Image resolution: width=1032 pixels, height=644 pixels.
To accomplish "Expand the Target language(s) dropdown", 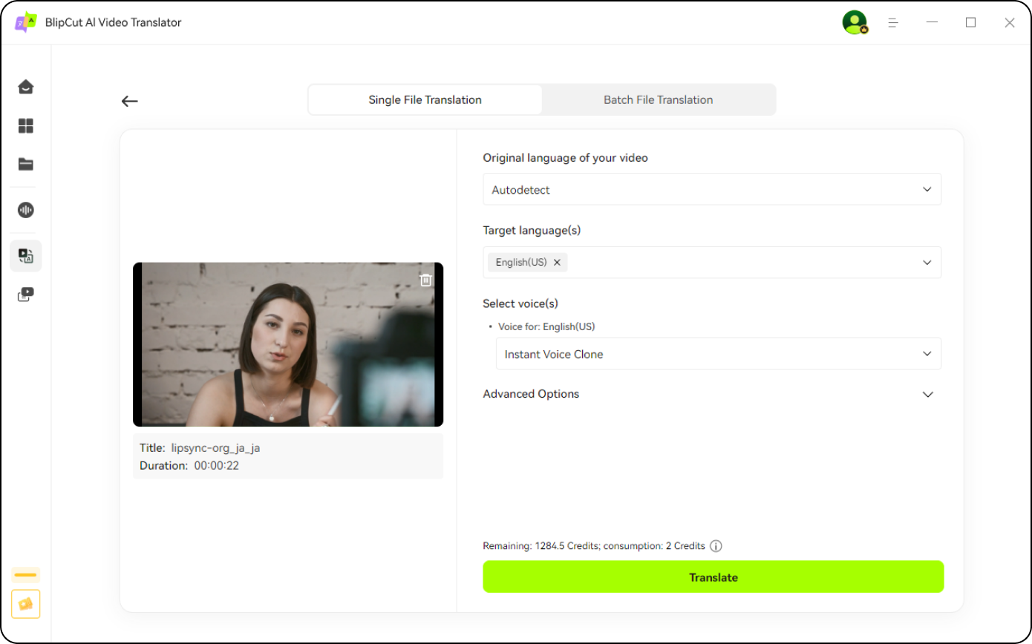I will pyautogui.click(x=927, y=263).
